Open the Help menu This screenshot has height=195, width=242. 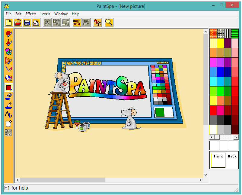(x=75, y=14)
